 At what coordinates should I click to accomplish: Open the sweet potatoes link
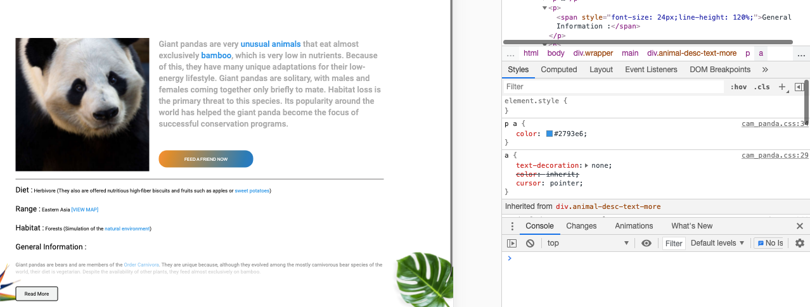pyautogui.click(x=252, y=191)
